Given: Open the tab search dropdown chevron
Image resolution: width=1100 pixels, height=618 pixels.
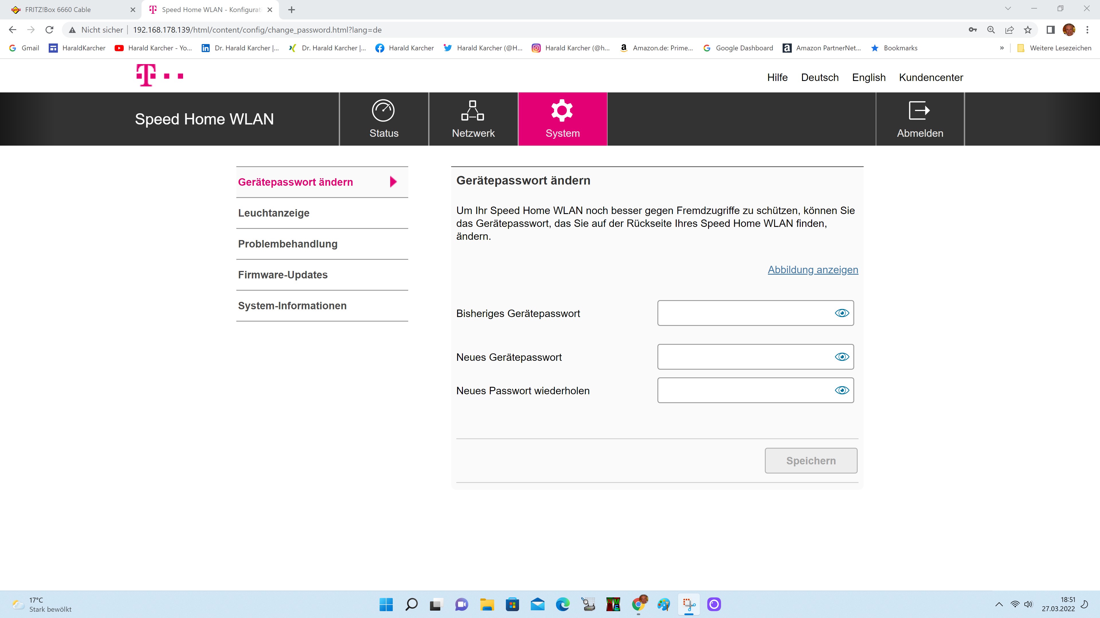Looking at the screenshot, I should tap(1008, 9).
